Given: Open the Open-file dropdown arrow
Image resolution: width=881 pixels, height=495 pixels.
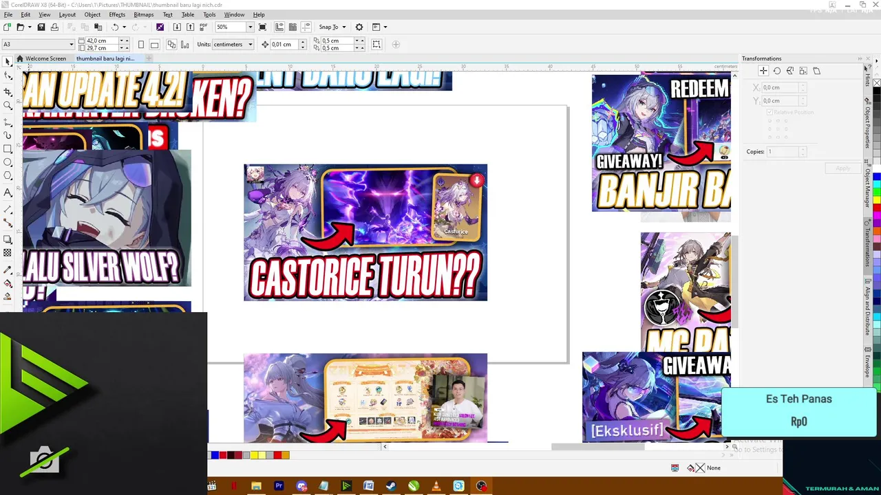Looking at the screenshot, I should coord(29,27).
